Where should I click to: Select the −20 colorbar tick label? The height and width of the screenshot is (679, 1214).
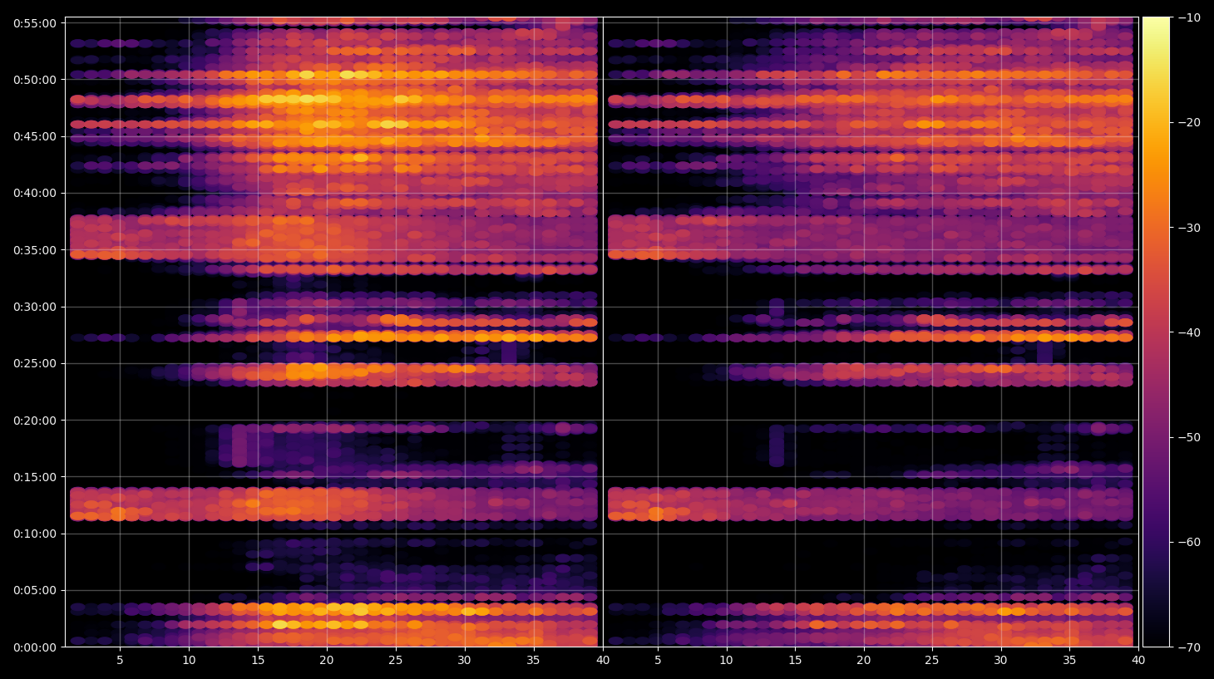(x=1189, y=122)
